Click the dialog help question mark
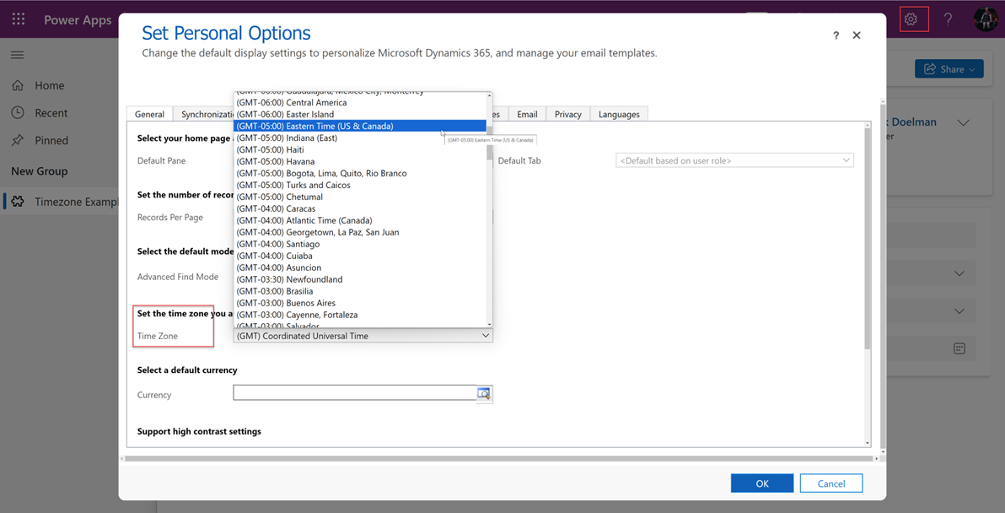This screenshot has width=1005, height=513. pyautogui.click(x=836, y=35)
